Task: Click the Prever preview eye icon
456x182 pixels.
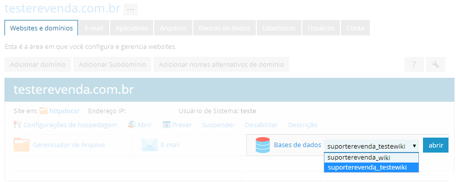Action: point(167,125)
